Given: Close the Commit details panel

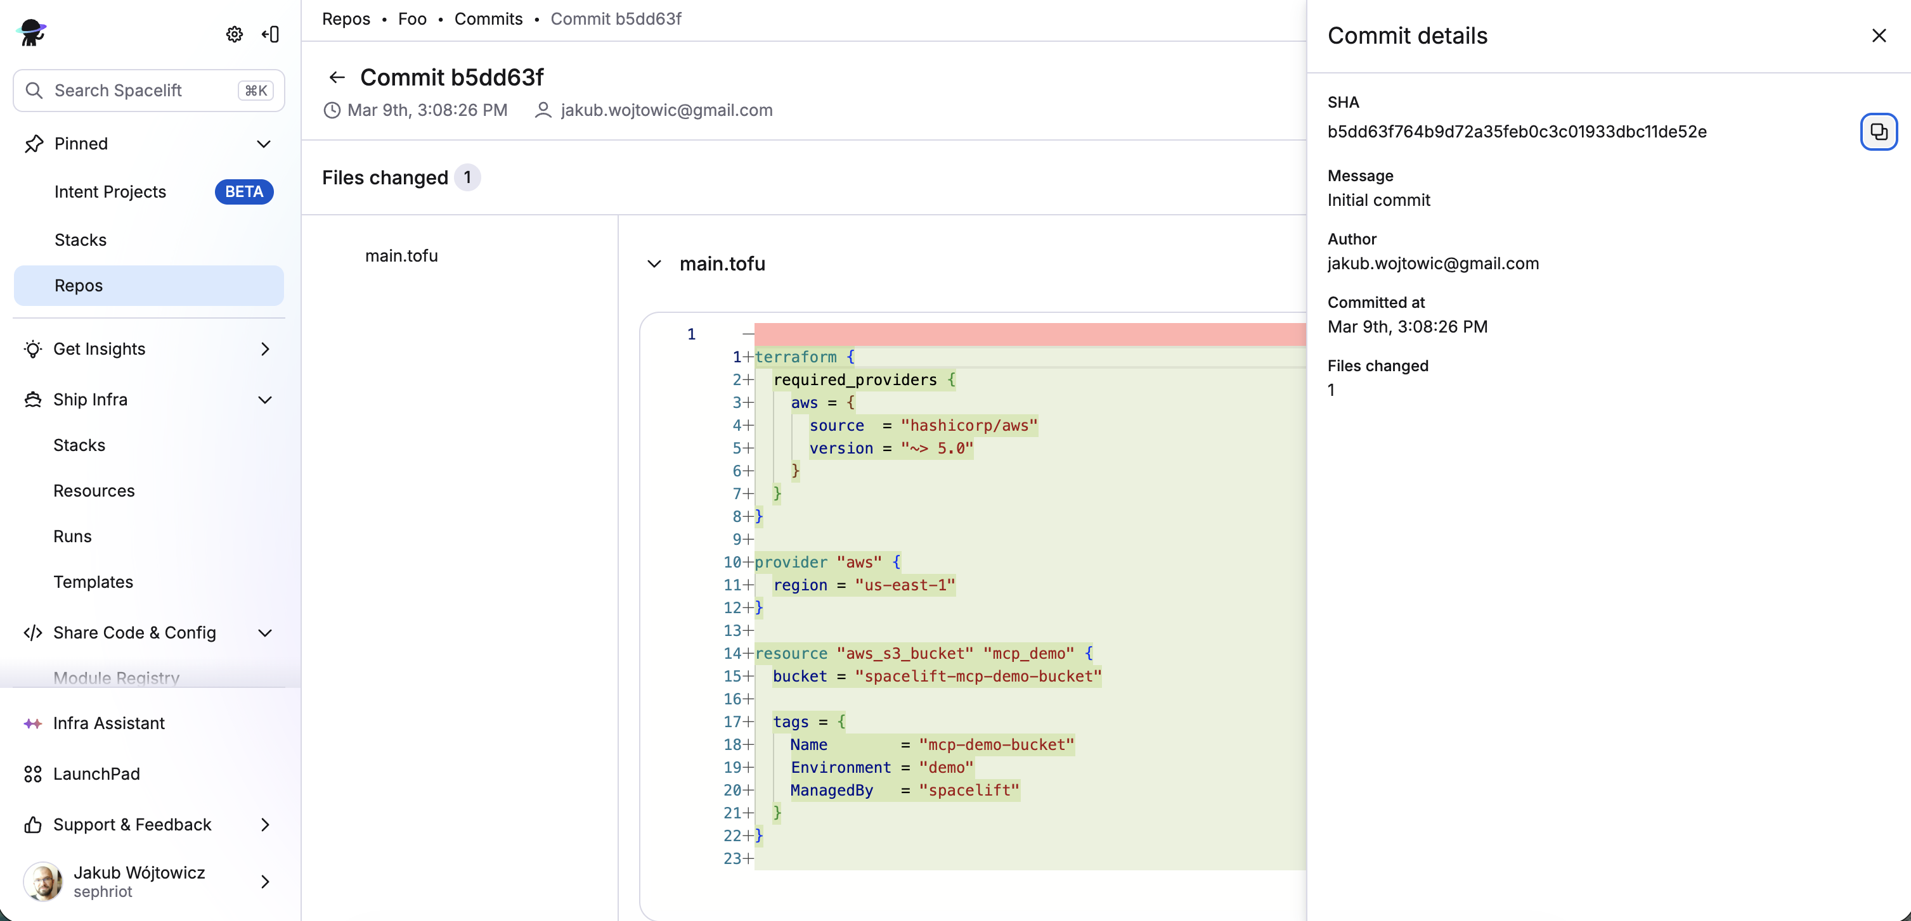Looking at the screenshot, I should (x=1879, y=35).
